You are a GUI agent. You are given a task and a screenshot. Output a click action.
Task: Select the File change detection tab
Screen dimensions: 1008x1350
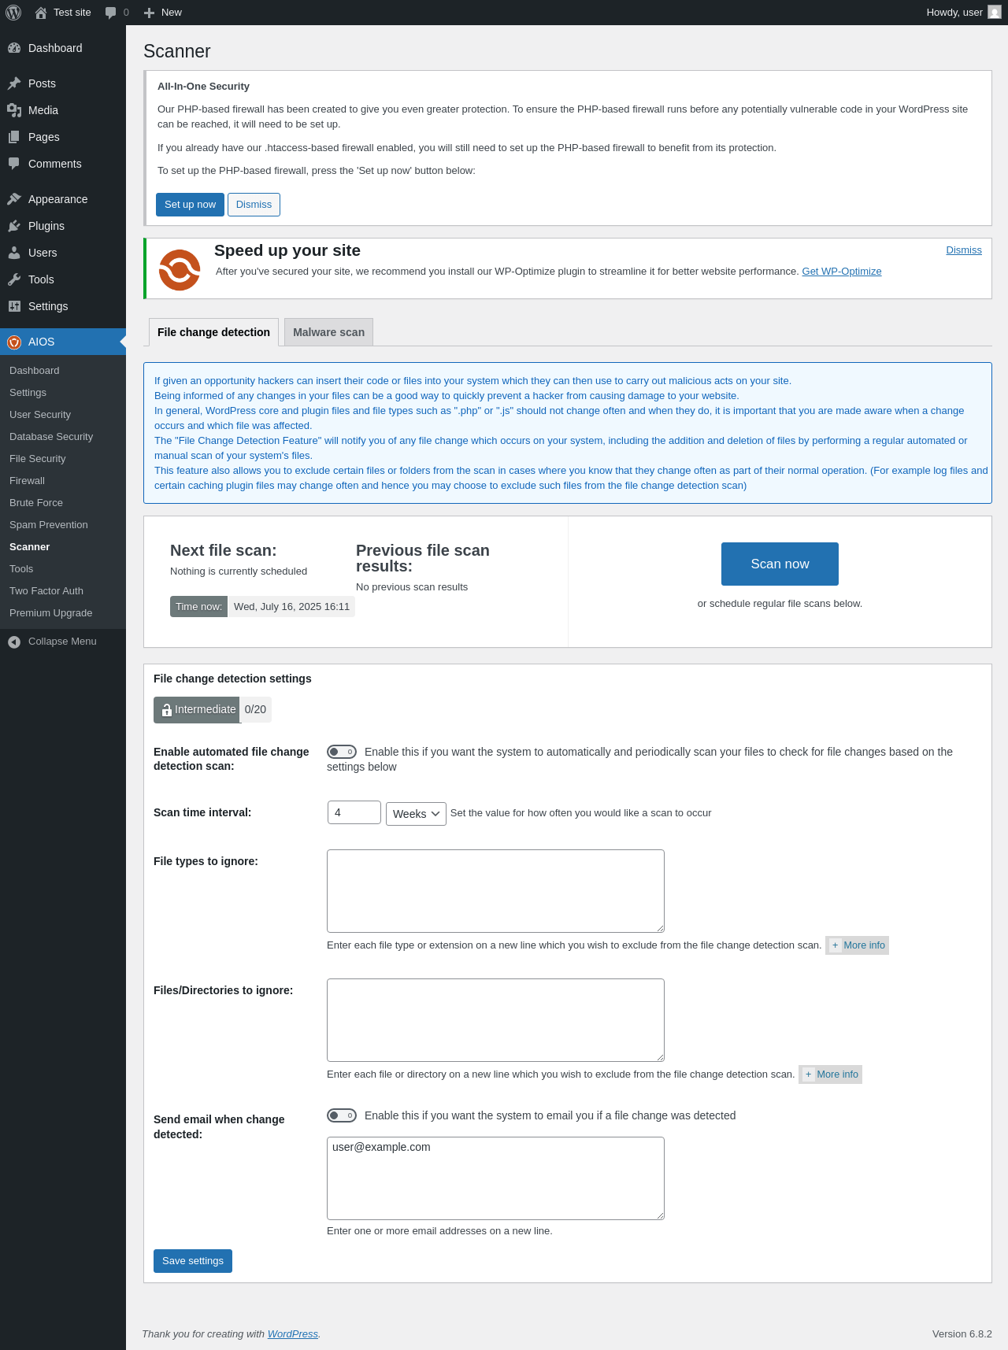pos(213,332)
